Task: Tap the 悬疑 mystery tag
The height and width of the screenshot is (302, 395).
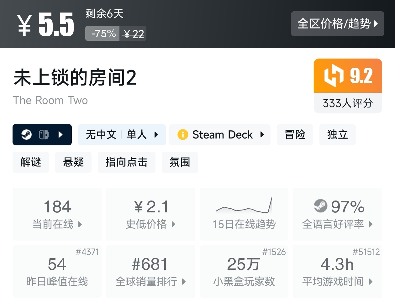Action: (73, 162)
